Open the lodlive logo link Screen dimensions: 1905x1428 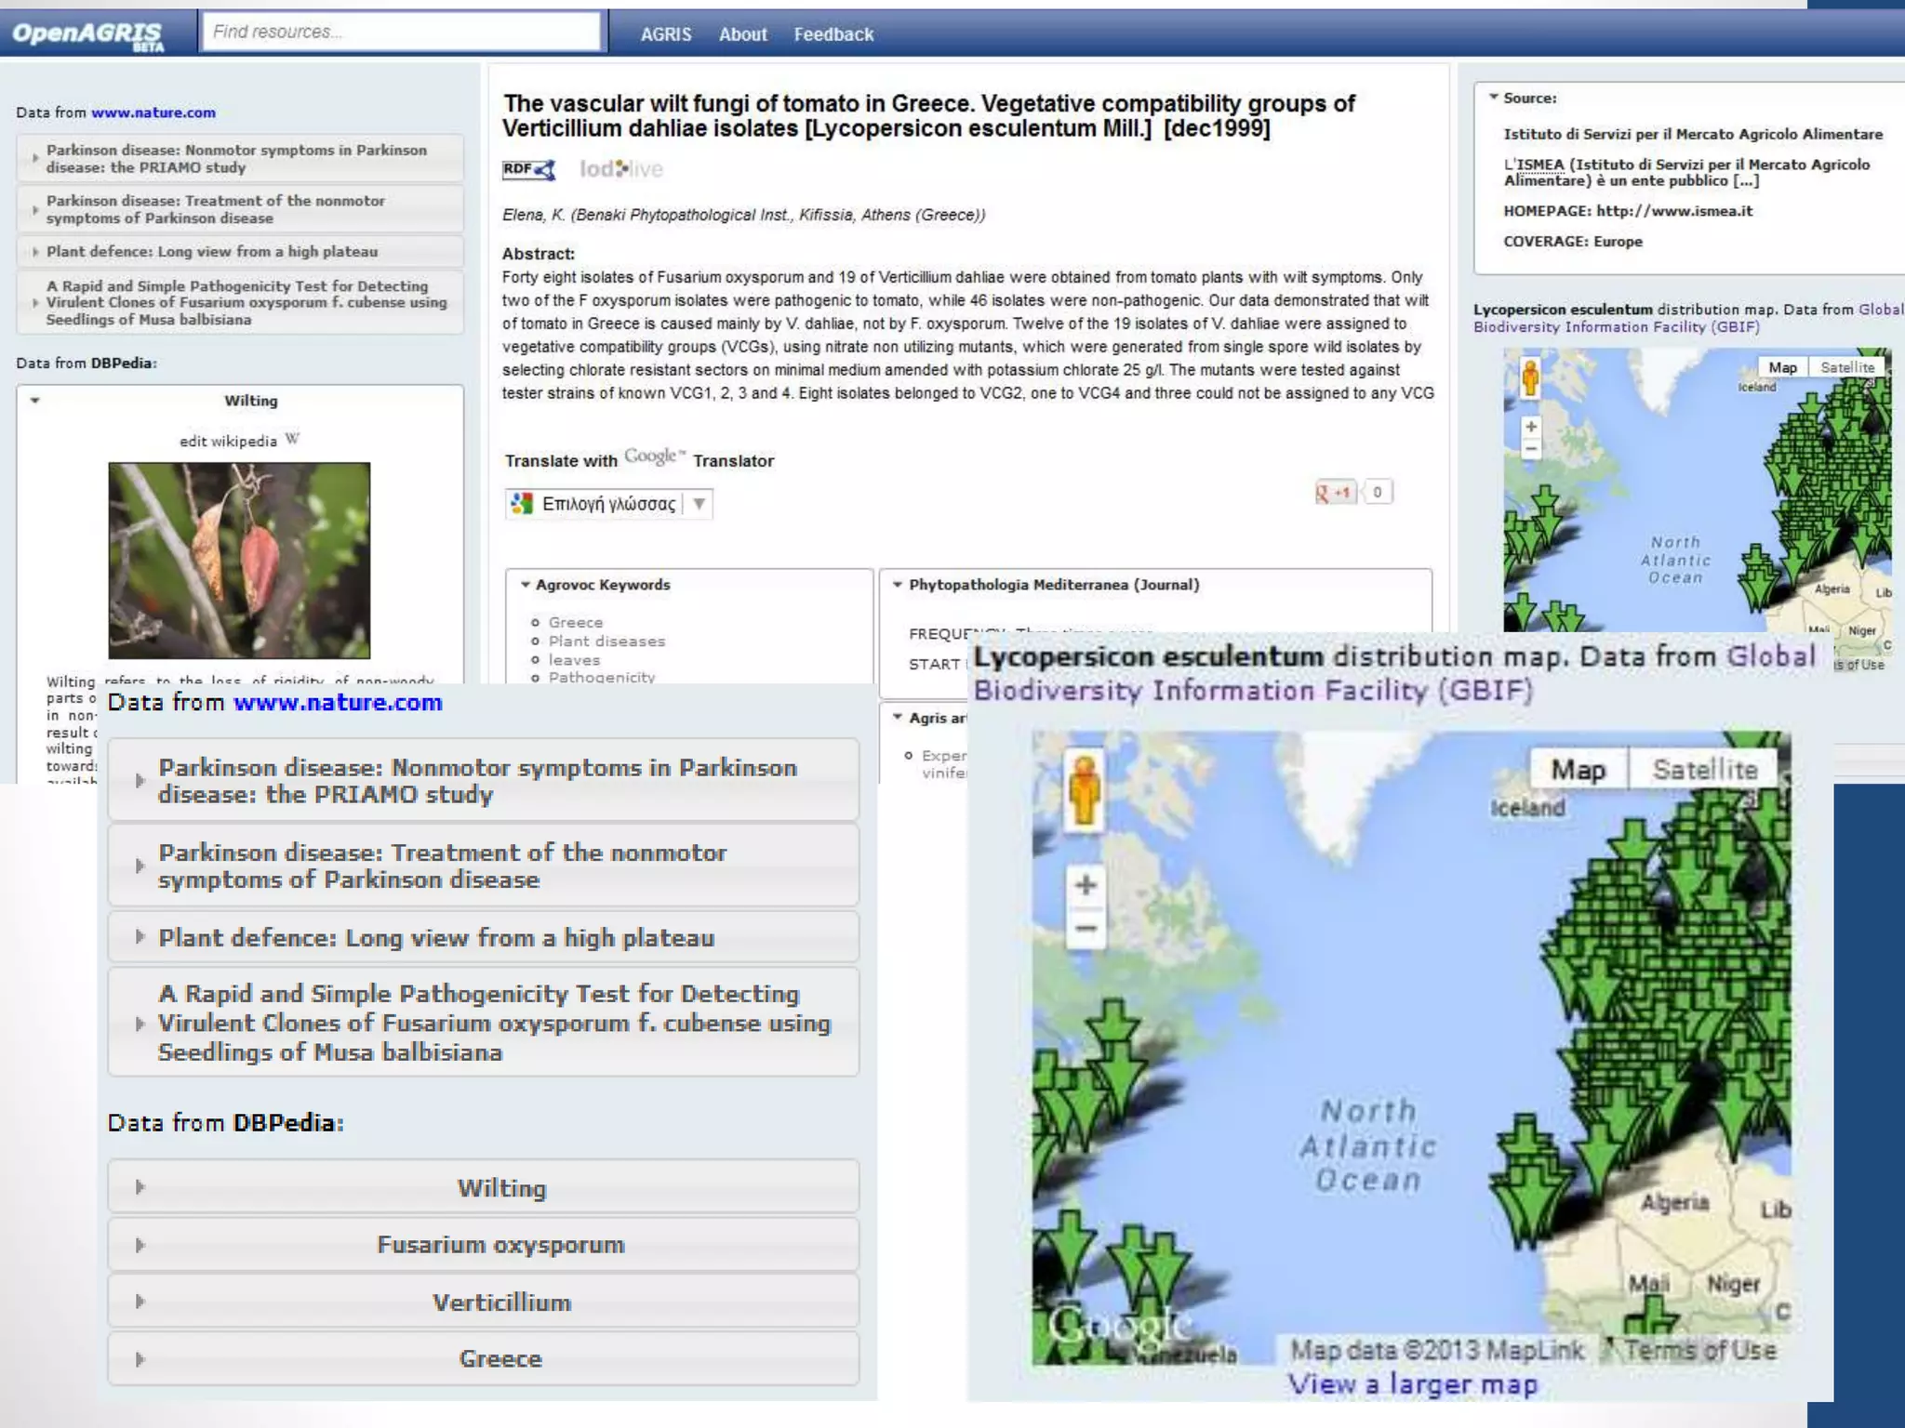pyautogui.click(x=620, y=169)
